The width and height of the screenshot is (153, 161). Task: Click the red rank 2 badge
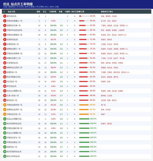(x=5, y=21)
